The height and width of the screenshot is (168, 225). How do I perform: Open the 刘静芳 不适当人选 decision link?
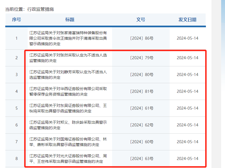(x=68, y=75)
